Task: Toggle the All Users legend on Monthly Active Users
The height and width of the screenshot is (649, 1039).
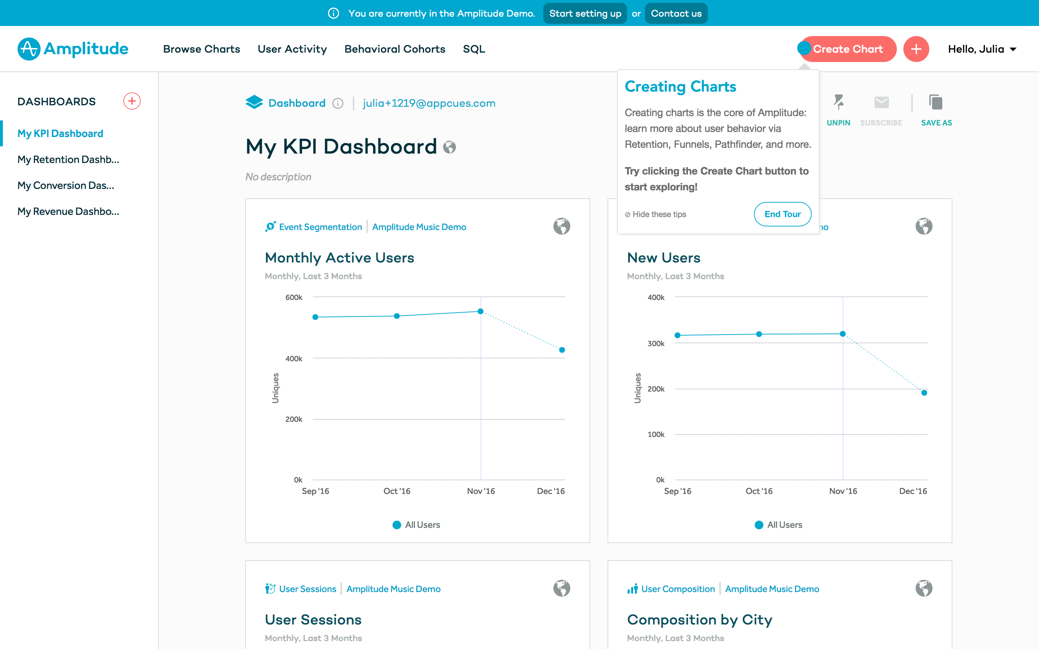Action: (416, 525)
